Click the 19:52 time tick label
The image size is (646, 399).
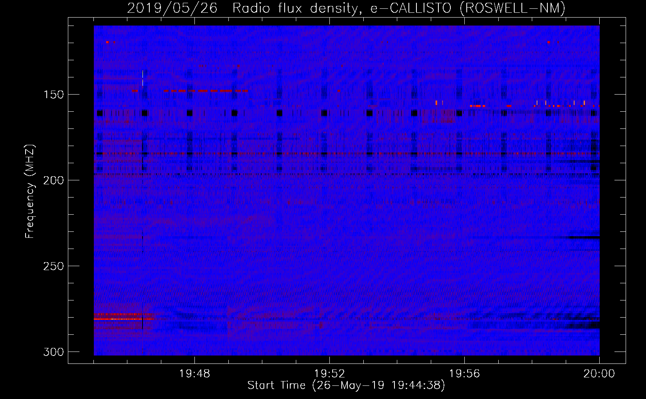329,374
